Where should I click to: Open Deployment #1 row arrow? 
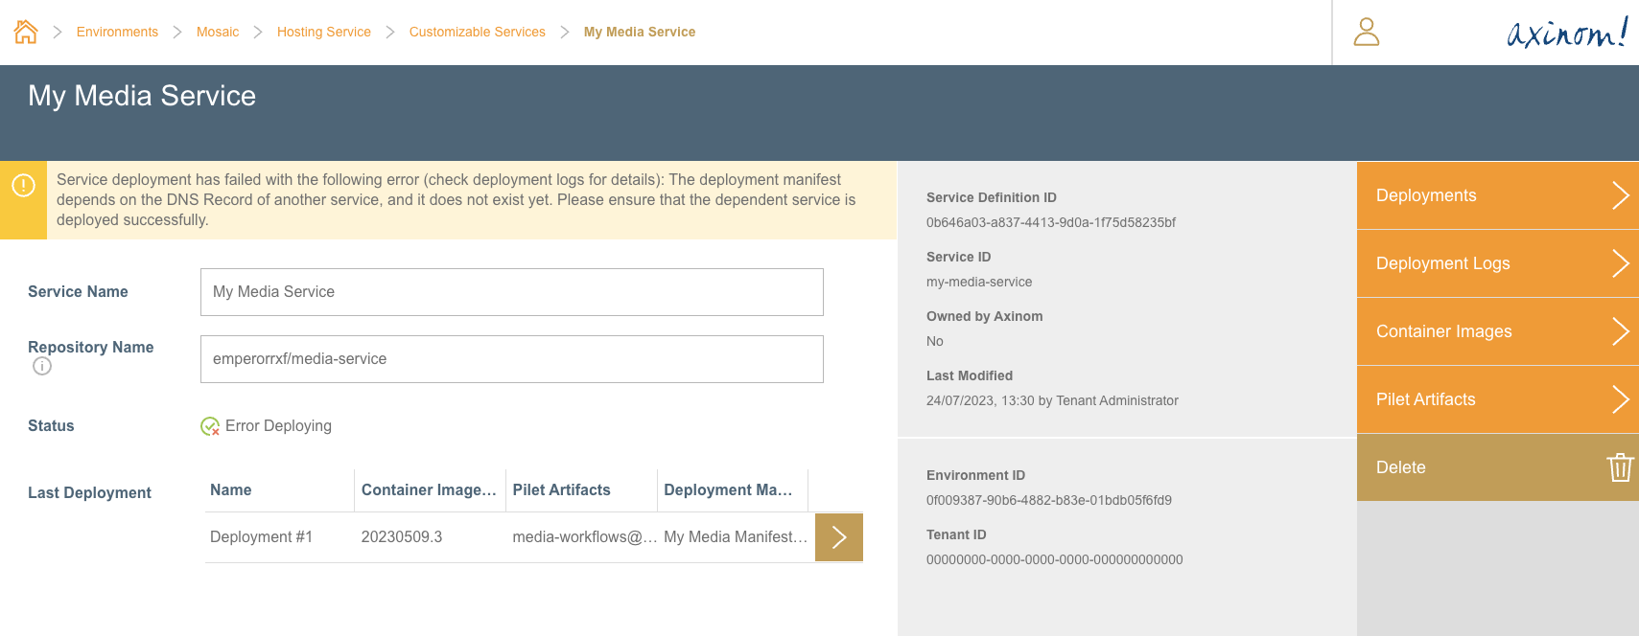point(838,537)
